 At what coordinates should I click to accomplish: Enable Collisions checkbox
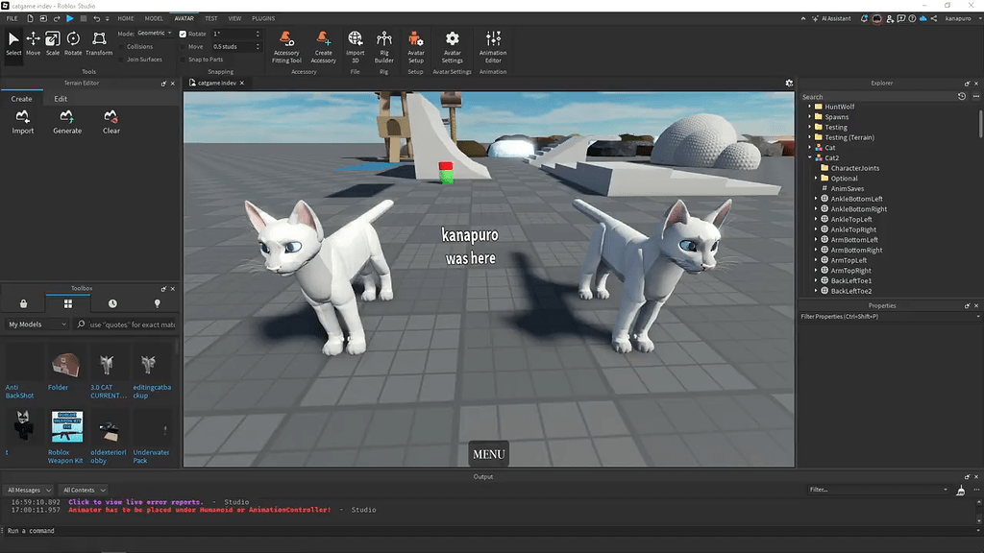pyautogui.click(x=122, y=46)
